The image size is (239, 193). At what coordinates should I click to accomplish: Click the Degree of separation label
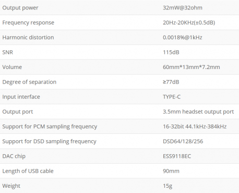29,82
